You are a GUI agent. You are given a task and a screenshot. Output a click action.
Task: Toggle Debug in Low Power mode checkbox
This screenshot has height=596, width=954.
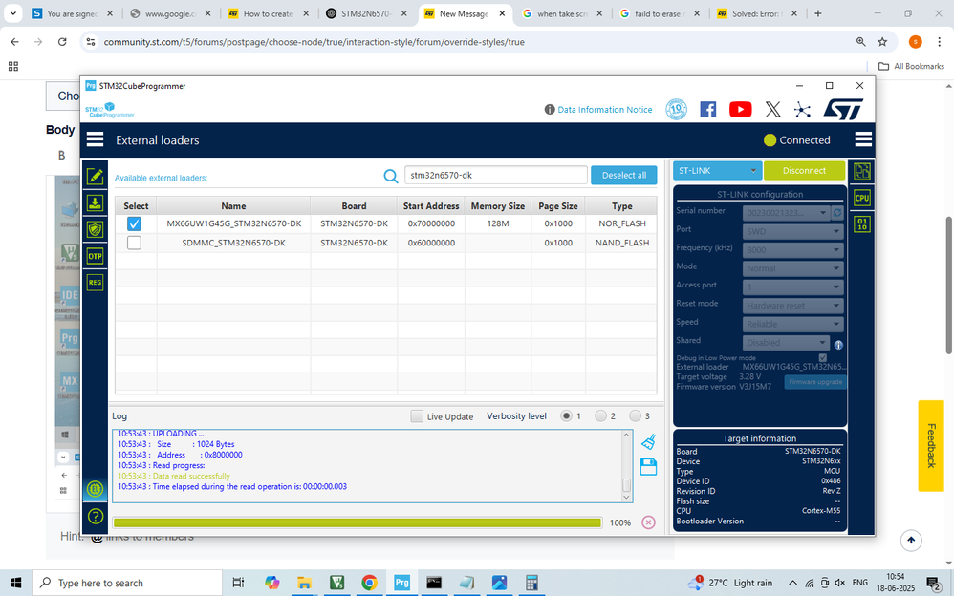point(823,357)
